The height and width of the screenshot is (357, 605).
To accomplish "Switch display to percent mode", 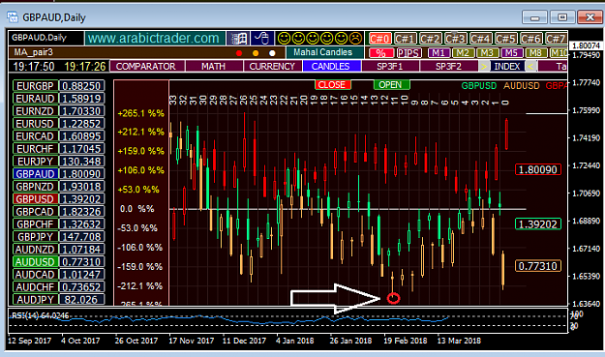I will click(x=380, y=53).
